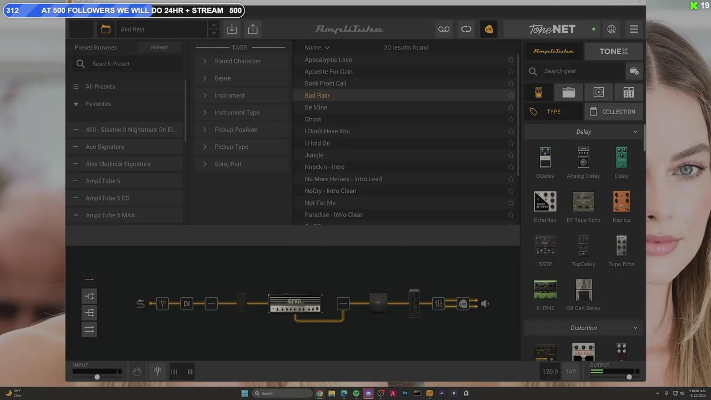
Task: Click the Search Preset field
Action: (127, 64)
